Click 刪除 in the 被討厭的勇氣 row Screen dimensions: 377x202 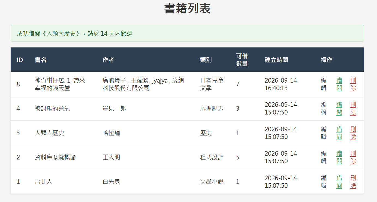coord(353,108)
